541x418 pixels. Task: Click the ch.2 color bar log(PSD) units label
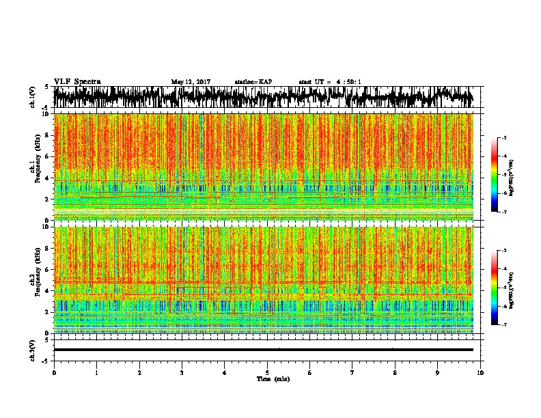click(512, 290)
